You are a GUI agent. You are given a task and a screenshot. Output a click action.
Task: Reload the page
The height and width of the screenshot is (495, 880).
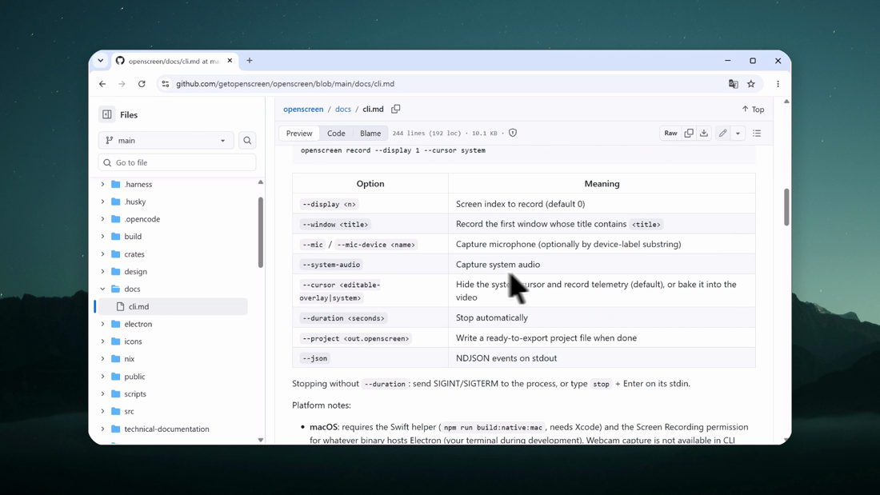point(142,84)
